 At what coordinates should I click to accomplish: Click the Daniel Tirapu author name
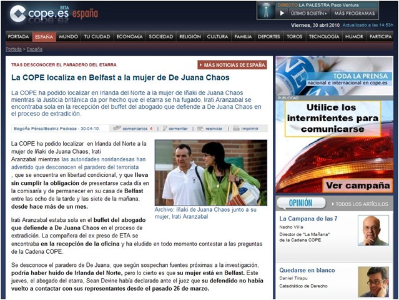tap(293, 278)
